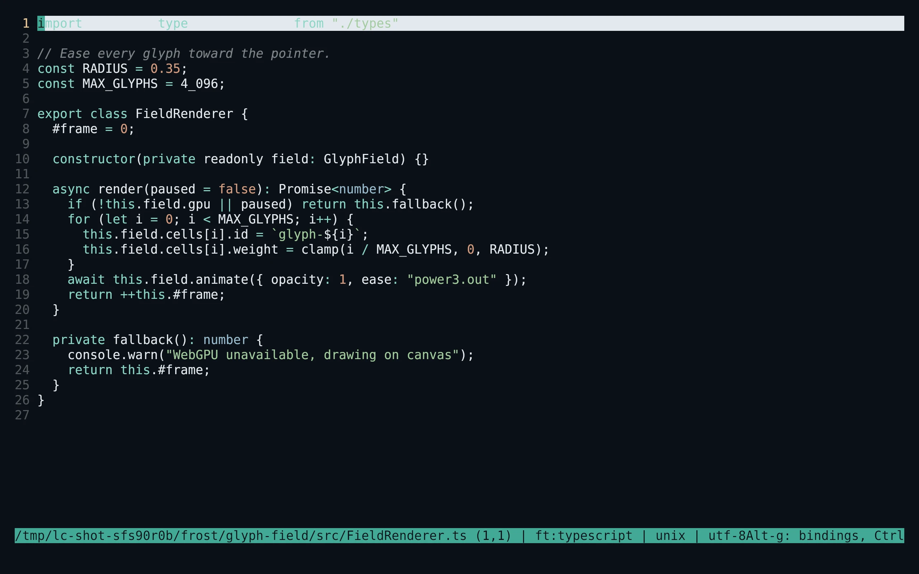Click the value 0.35
Screen dimensions: 919x574
coord(165,69)
